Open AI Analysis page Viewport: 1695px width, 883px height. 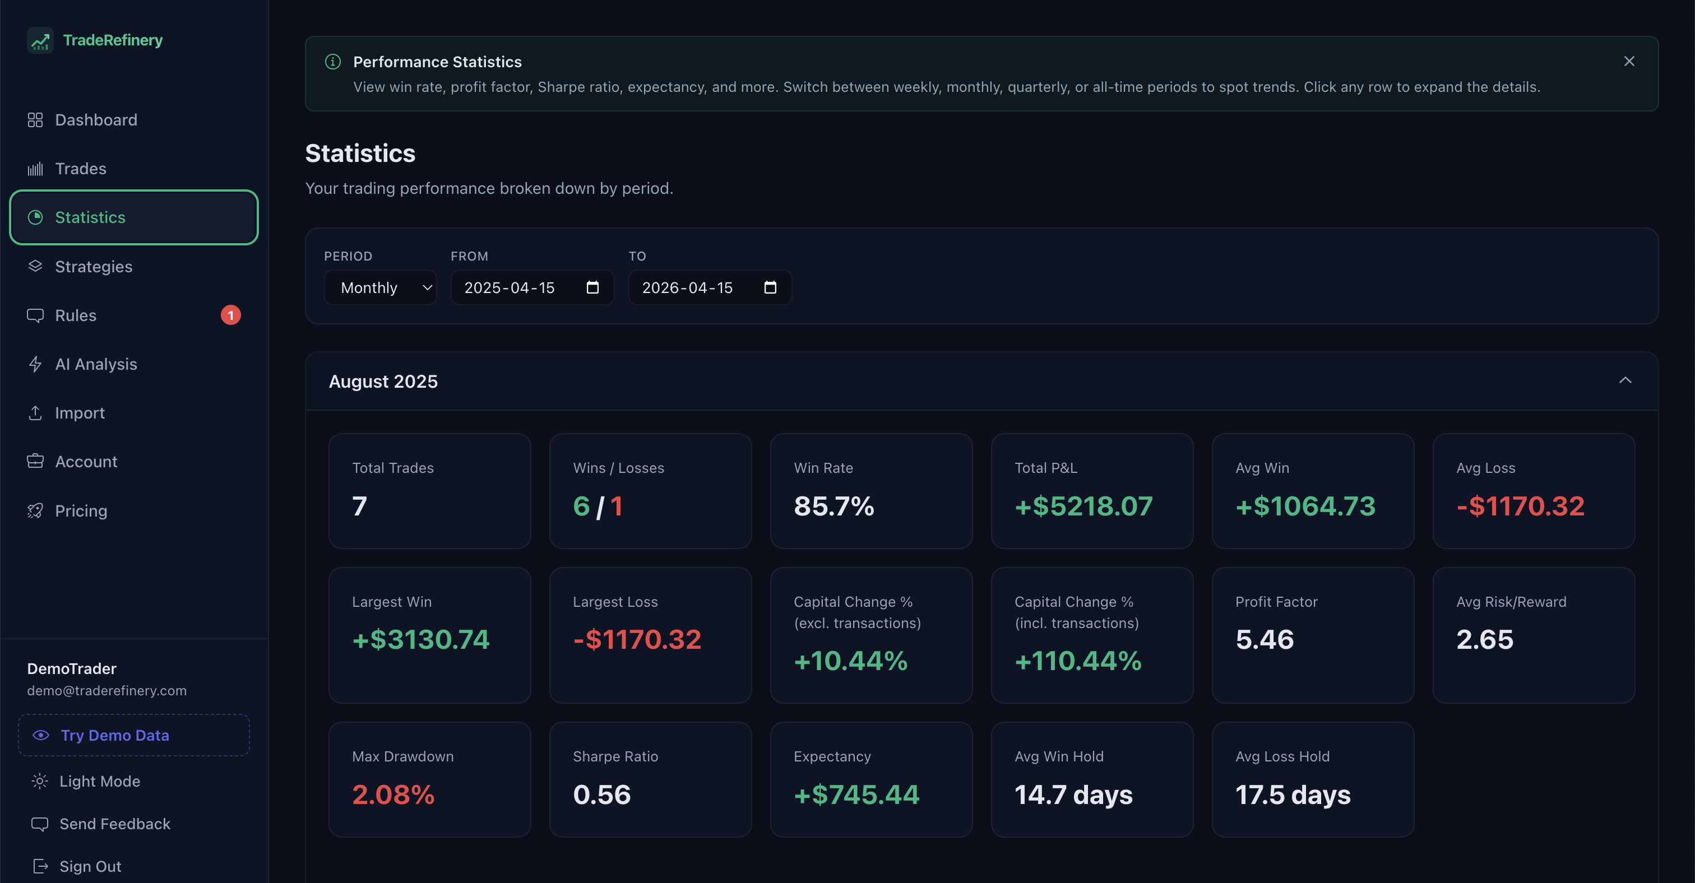(x=133, y=364)
